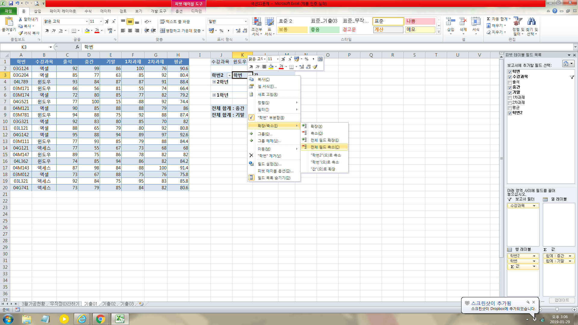Image resolution: width=578 pixels, height=325 pixels.
Task: Switch to the 기출02 sheet tab
Action: [x=109, y=304]
